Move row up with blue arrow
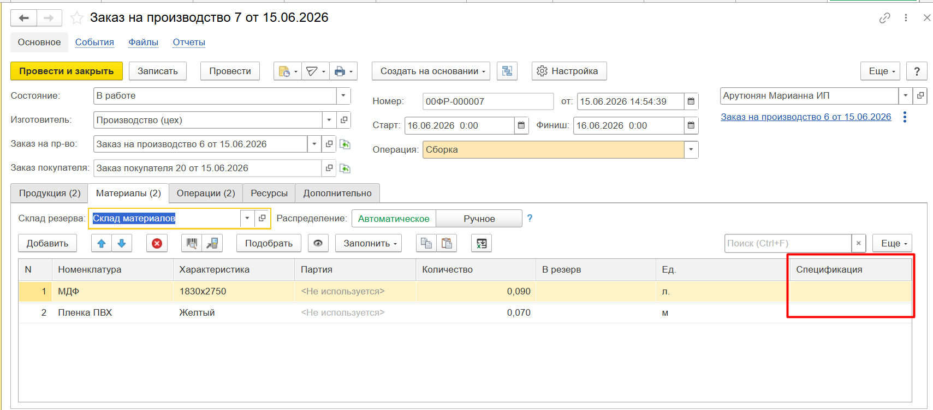 102,243
